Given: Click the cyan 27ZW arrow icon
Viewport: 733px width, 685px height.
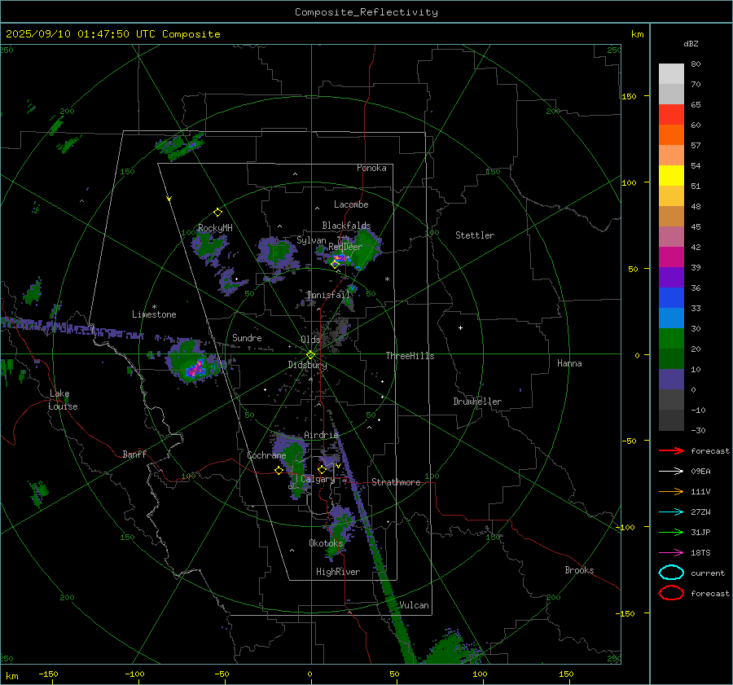Looking at the screenshot, I should pyautogui.click(x=671, y=512).
